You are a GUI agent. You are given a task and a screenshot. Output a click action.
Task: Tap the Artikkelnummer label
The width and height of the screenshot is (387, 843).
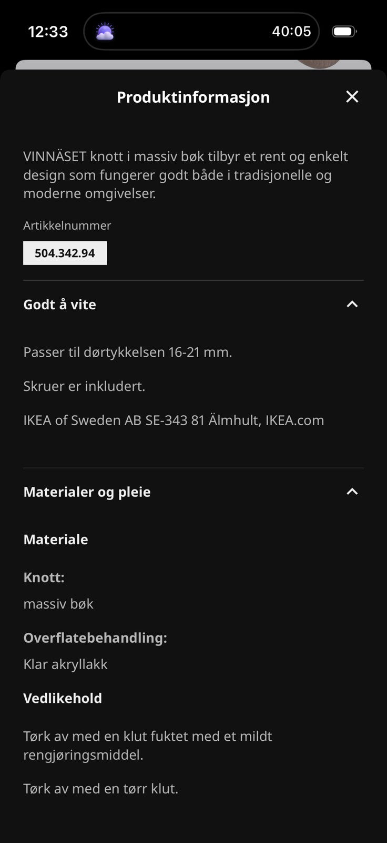67,226
